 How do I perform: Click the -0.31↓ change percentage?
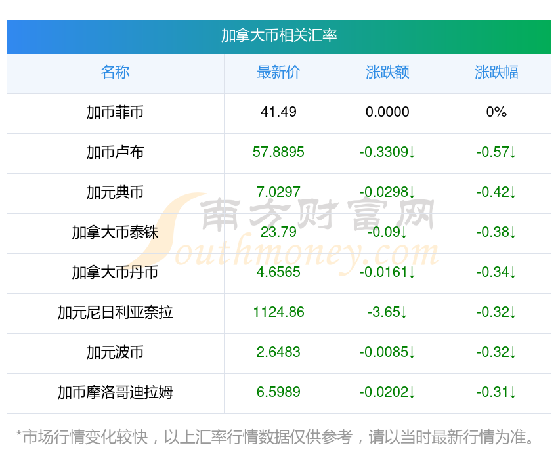tap(496, 392)
